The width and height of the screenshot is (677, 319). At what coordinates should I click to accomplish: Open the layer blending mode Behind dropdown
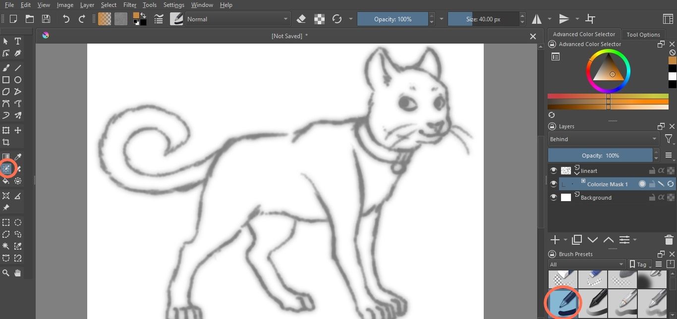pos(603,139)
